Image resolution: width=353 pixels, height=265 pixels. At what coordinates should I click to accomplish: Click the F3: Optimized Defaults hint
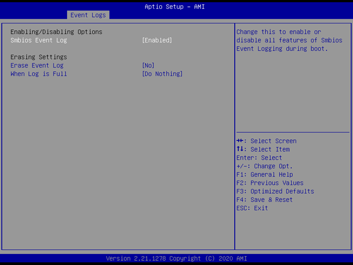pos(275,191)
